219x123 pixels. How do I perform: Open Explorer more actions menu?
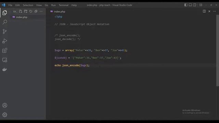tap(41, 11)
